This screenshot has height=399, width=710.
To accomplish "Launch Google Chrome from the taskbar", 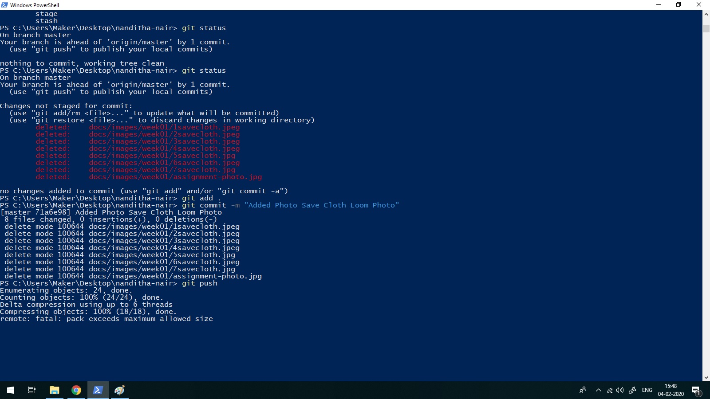I will (x=76, y=390).
